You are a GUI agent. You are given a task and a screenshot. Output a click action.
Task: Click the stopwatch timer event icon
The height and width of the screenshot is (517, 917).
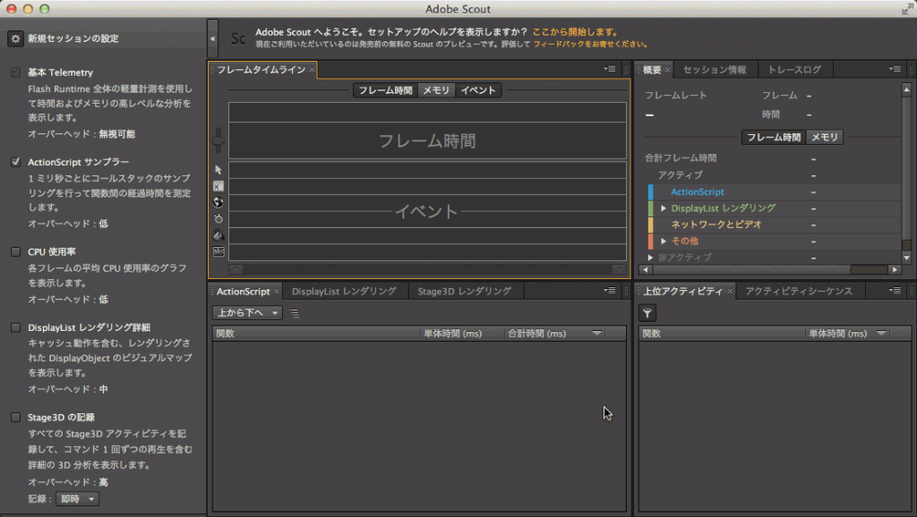click(x=219, y=219)
